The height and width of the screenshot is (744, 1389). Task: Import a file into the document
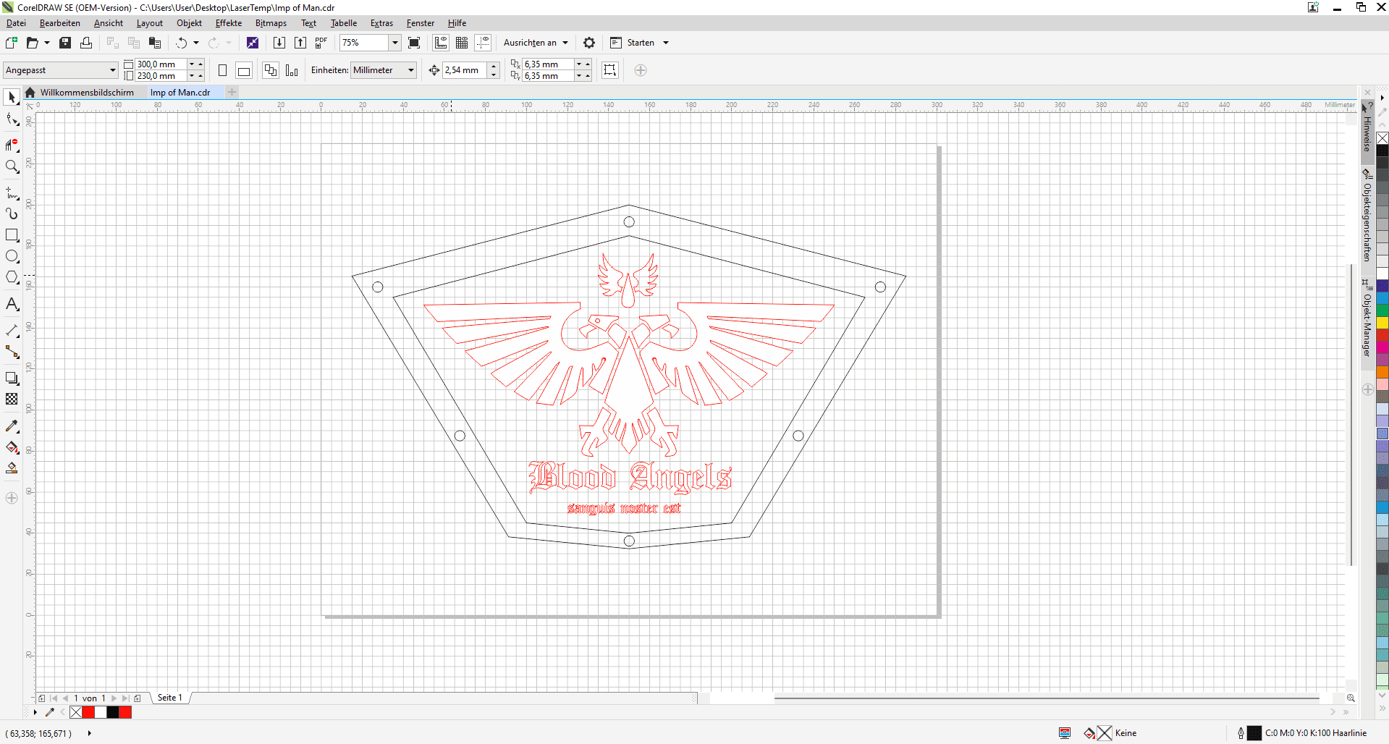(279, 43)
